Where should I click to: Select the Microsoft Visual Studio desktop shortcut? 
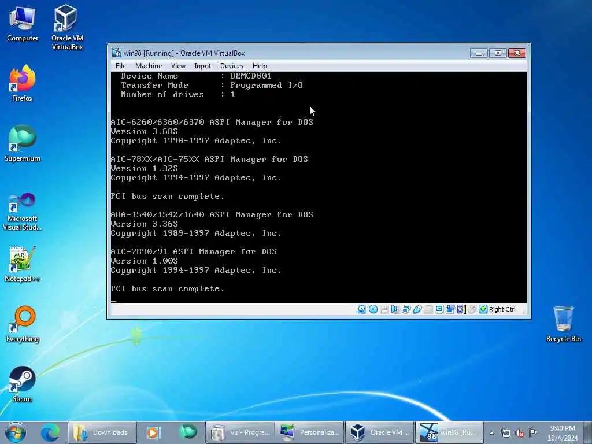point(23,212)
